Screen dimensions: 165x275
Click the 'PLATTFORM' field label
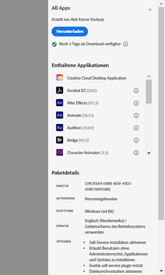coord(64,211)
